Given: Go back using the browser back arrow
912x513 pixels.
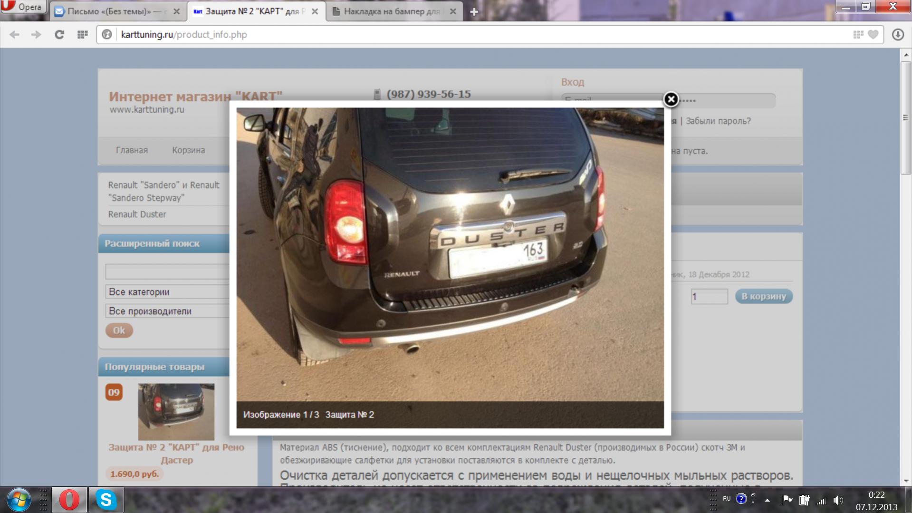Looking at the screenshot, I should point(15,35).
